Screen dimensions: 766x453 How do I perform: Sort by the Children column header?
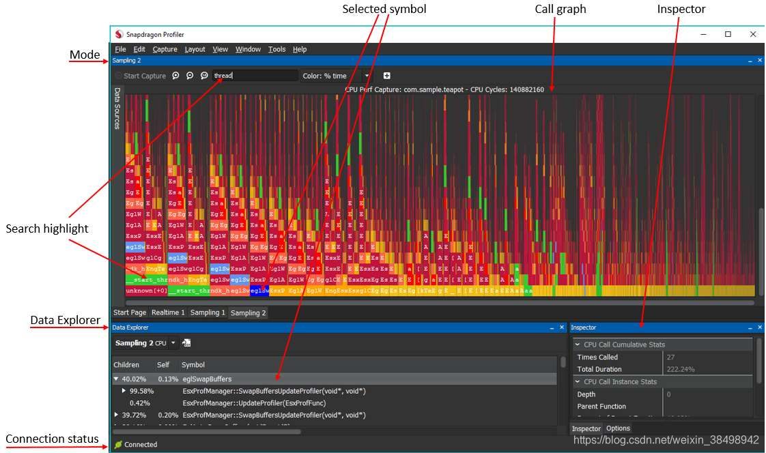pyautogui.click(x=126, y=364)
